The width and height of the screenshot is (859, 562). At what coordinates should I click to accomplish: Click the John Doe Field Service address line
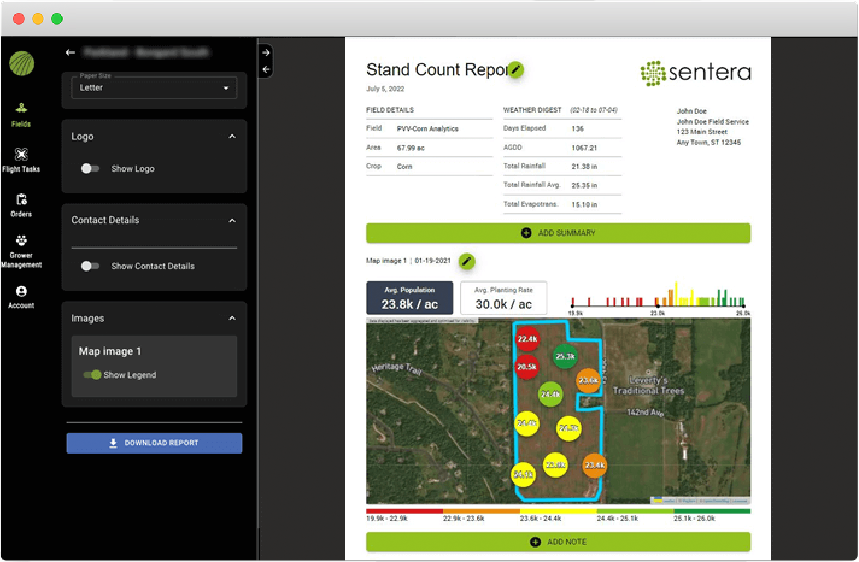[x=713, y=122]
